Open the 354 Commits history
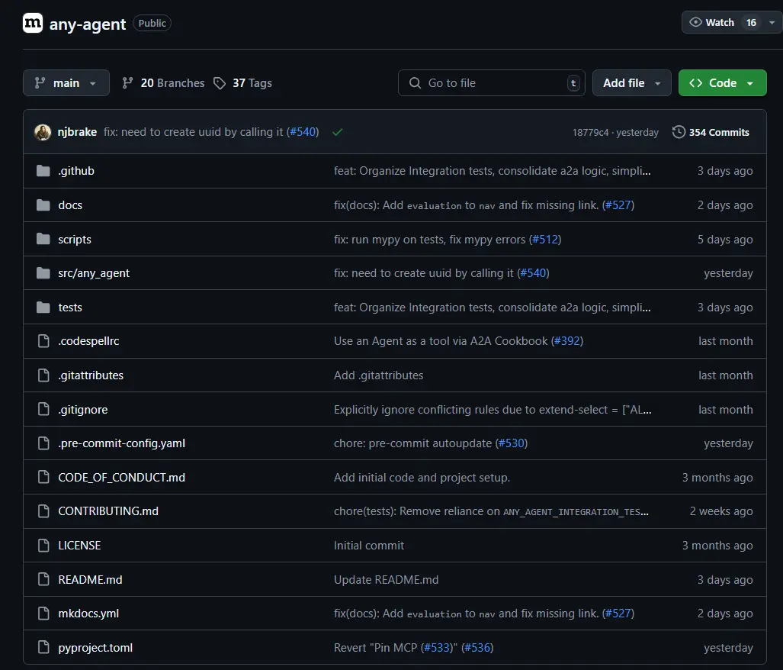 718,132
